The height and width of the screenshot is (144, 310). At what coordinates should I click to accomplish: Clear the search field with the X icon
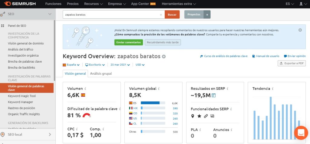[x=161, y=15]
